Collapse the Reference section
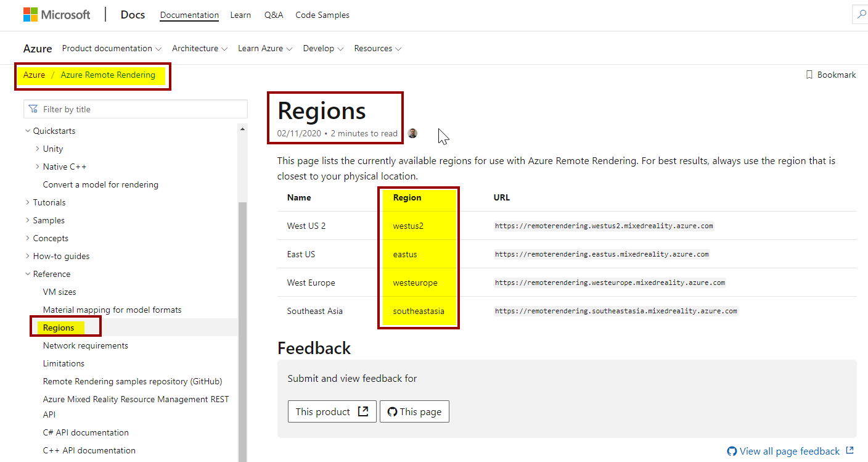868x462 pixels. [x=27, y=274]
